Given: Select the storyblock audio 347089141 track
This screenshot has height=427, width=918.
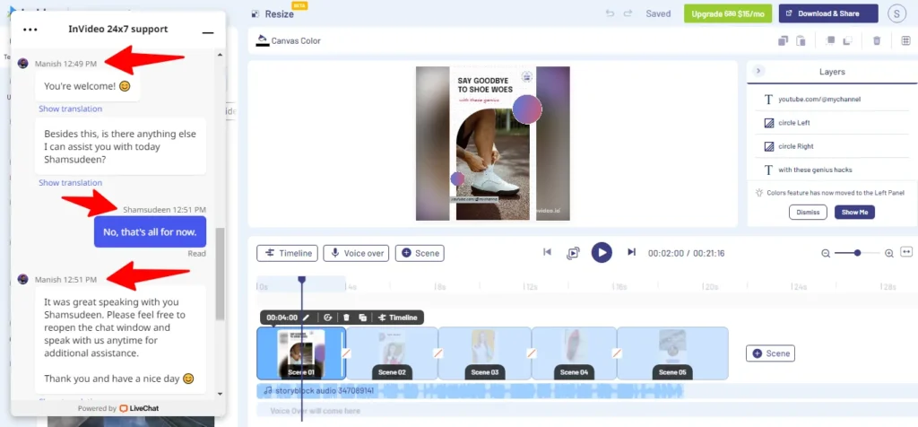Looking at the screenshot, I should (472, 390).
